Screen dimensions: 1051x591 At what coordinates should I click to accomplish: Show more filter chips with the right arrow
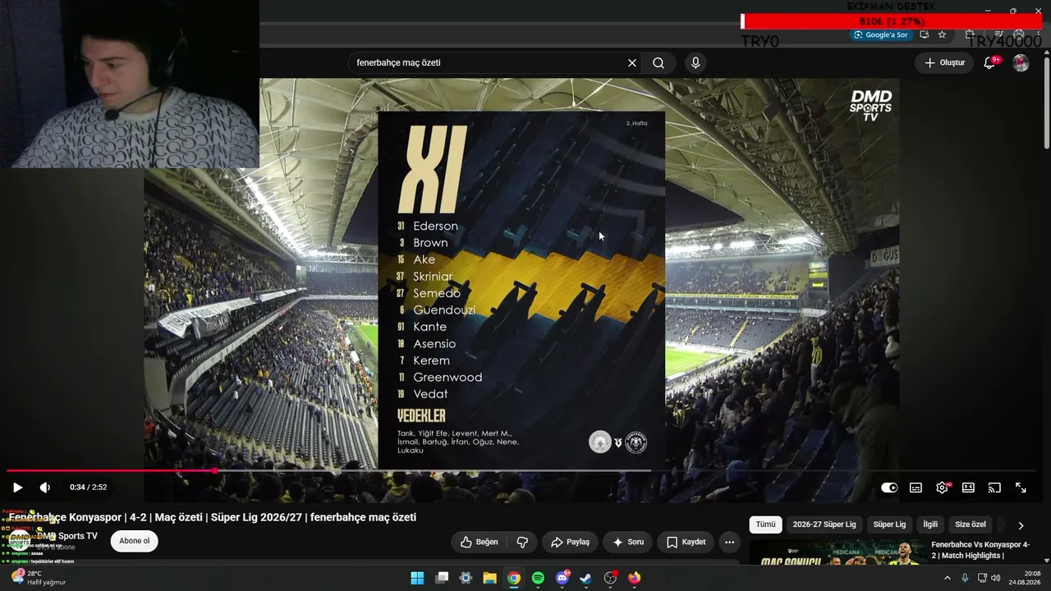point(1021,525)
